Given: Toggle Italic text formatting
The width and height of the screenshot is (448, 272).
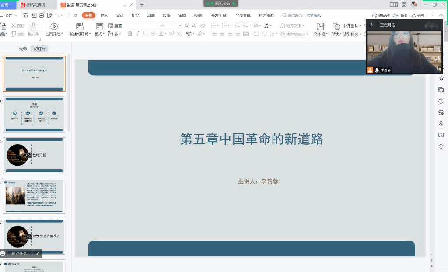Looking at the screenshot, I should 138,34.
